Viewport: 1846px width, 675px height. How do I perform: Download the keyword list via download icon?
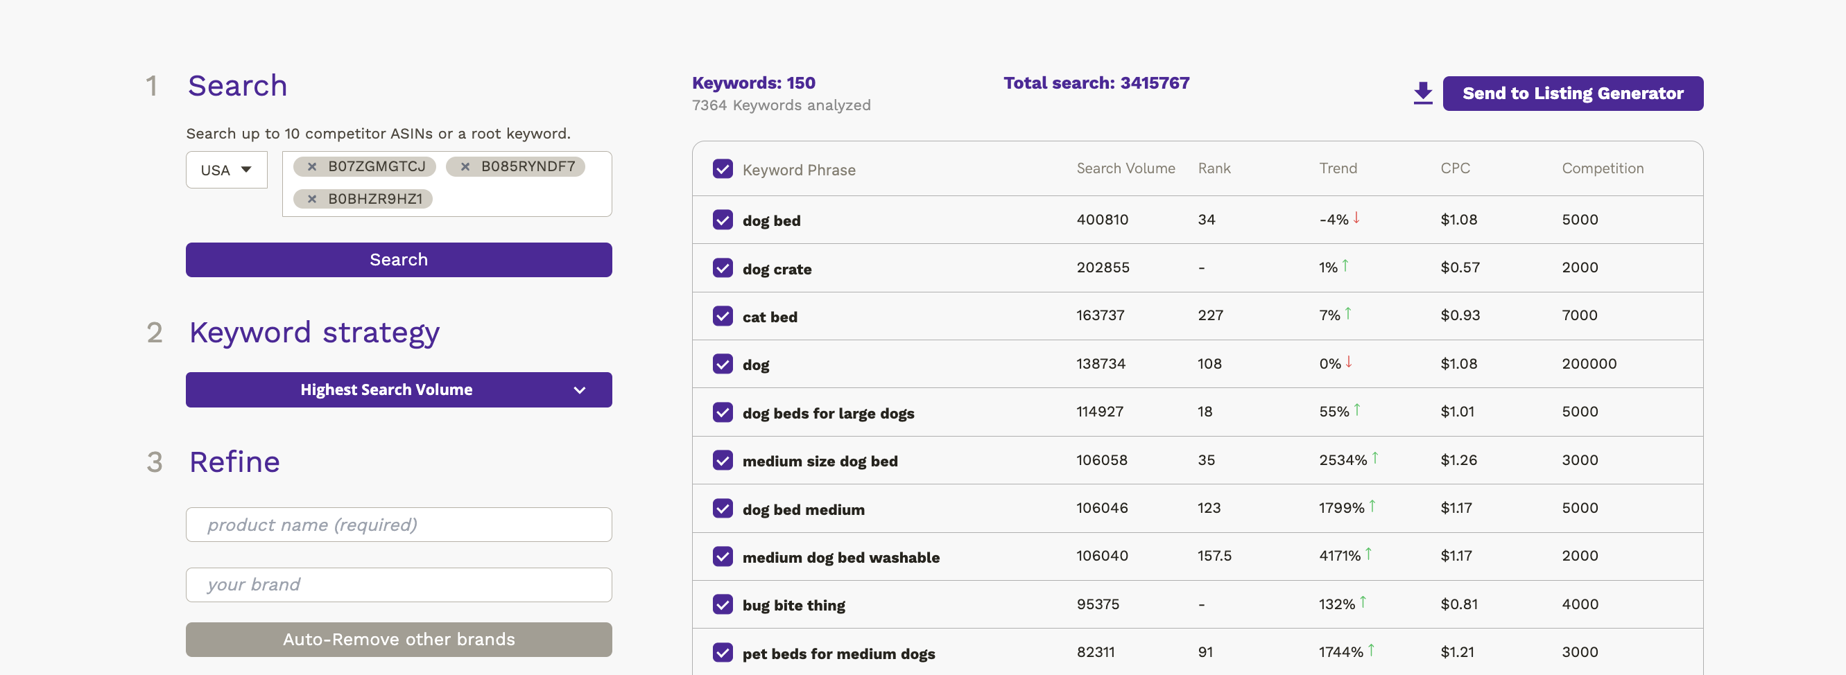pos(1422,93)
